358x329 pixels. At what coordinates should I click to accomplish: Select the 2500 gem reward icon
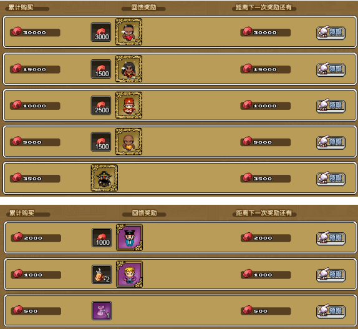(101, 106)
